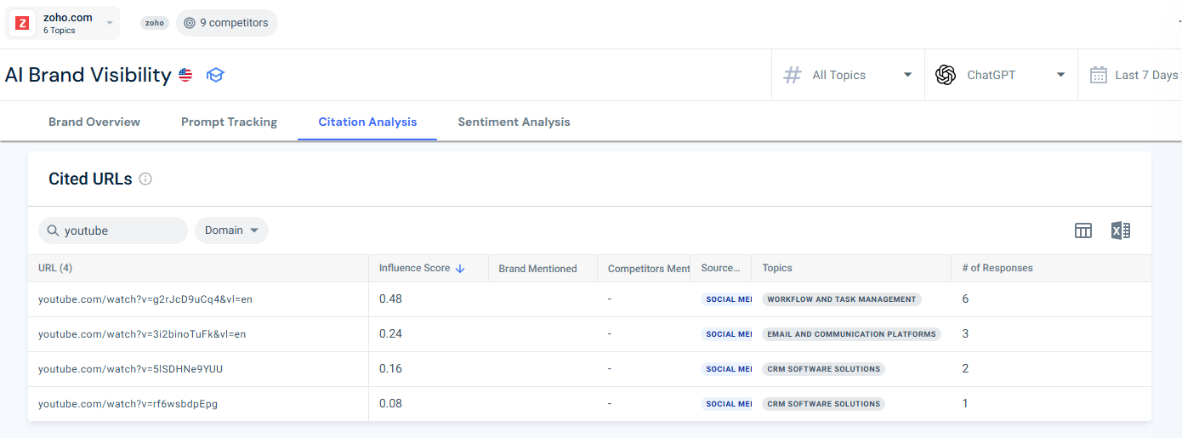Open the Last 7 Days date picker
Screen dimensions: 1182x438
click(x=1130, y=75)
